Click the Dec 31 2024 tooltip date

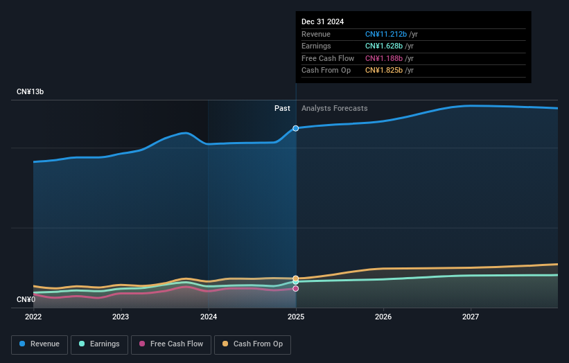click(x=322, y=21)
